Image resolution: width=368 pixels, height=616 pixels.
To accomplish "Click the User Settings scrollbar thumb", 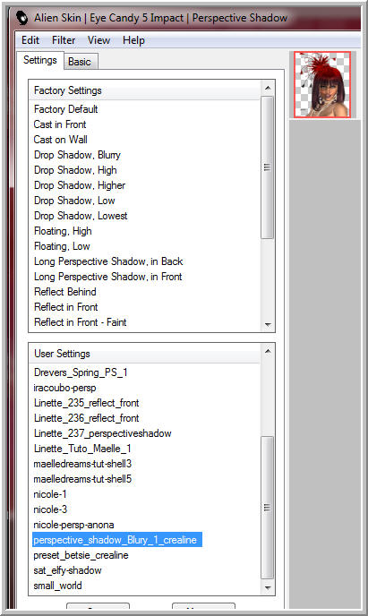I will pyautogui.click(x=268, y=508).
